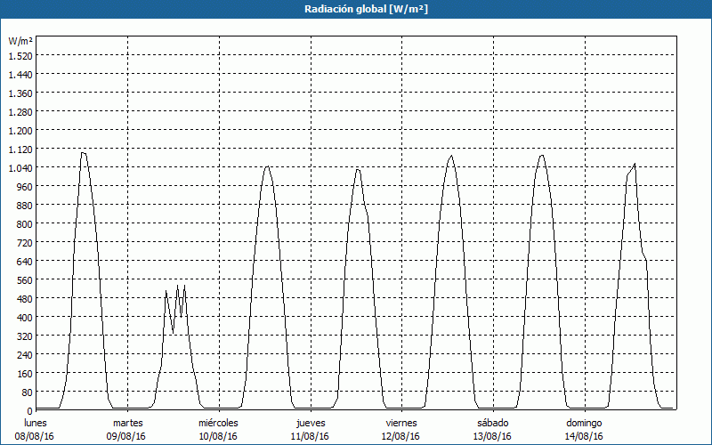This screenshot has width=712, height=445.
Task: Click the peak of Monday's radiation curve
Action: (x=84, y=153)
